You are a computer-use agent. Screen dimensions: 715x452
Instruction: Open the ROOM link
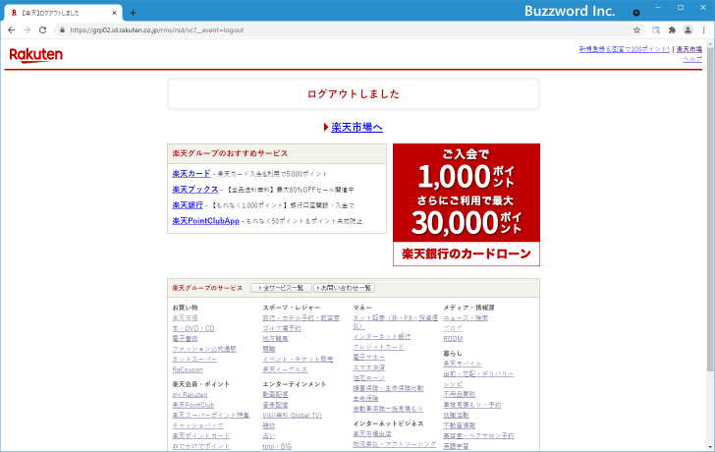453,339
